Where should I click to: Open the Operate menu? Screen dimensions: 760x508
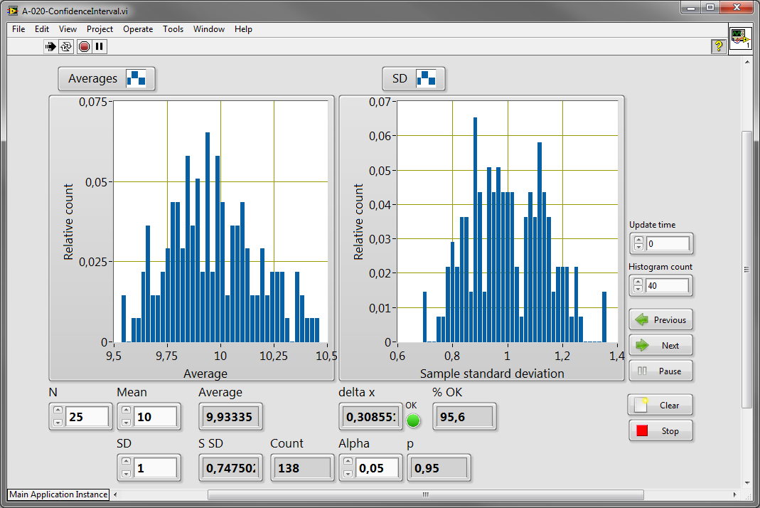pos(138,29)
